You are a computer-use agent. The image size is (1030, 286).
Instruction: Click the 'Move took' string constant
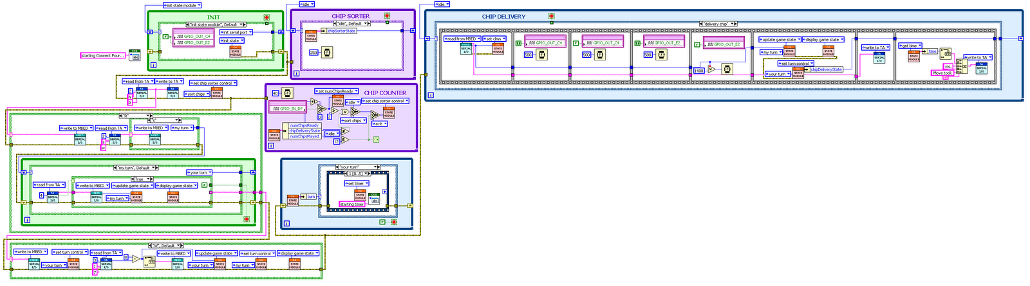point(942,73)
